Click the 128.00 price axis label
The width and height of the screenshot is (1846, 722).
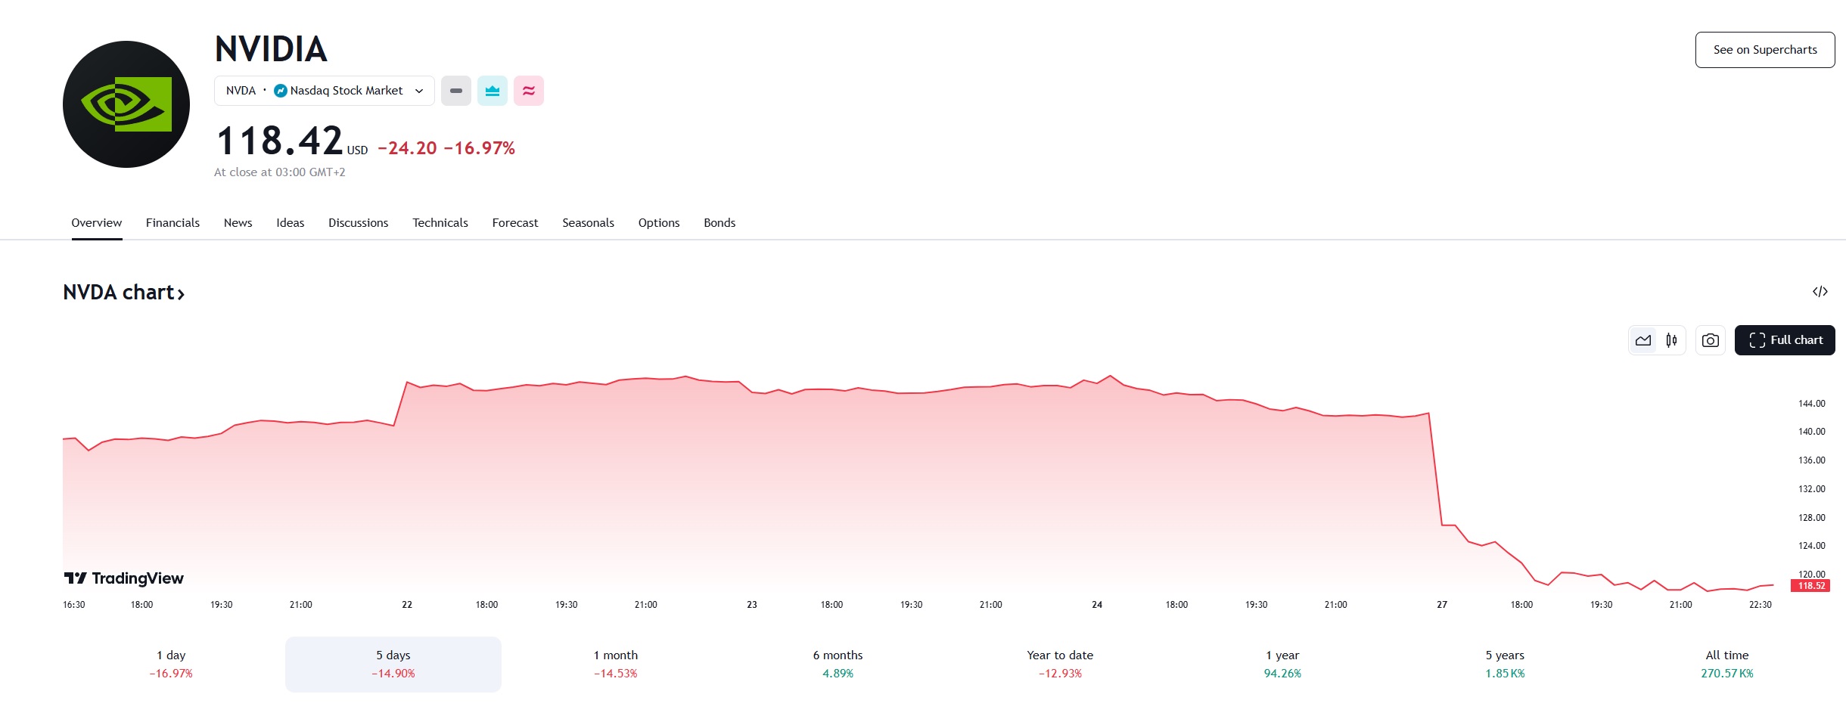tap(1812, 518)
